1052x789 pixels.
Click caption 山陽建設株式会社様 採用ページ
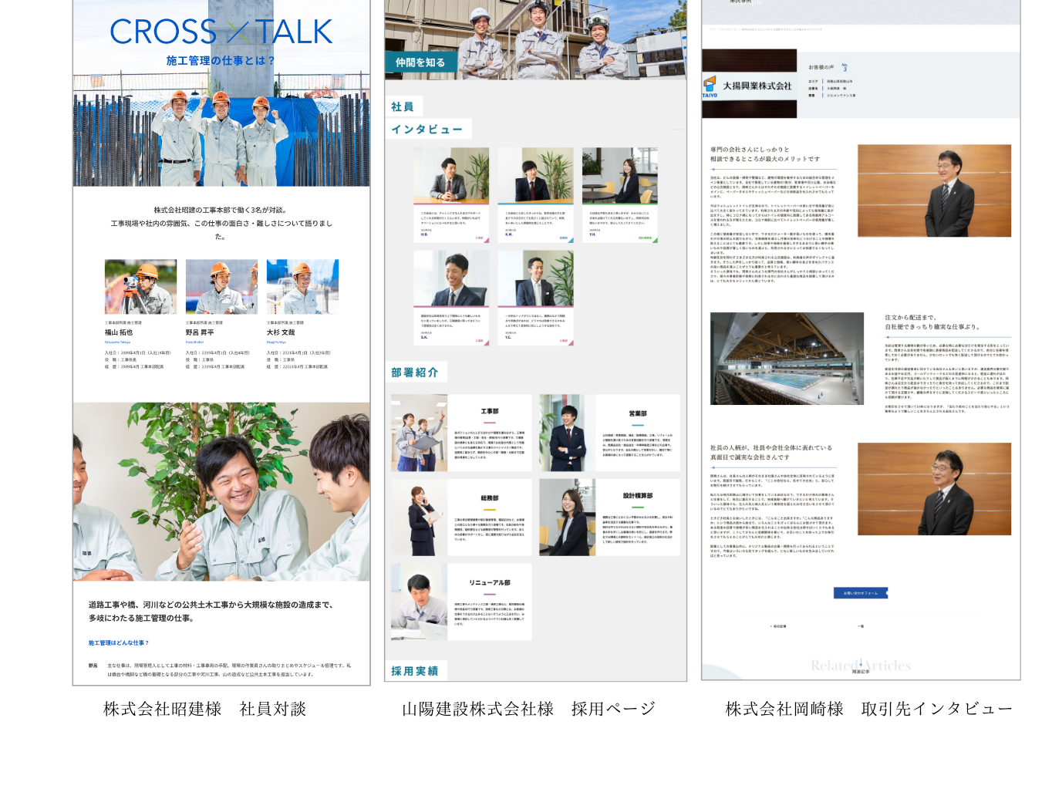point(528,709)
